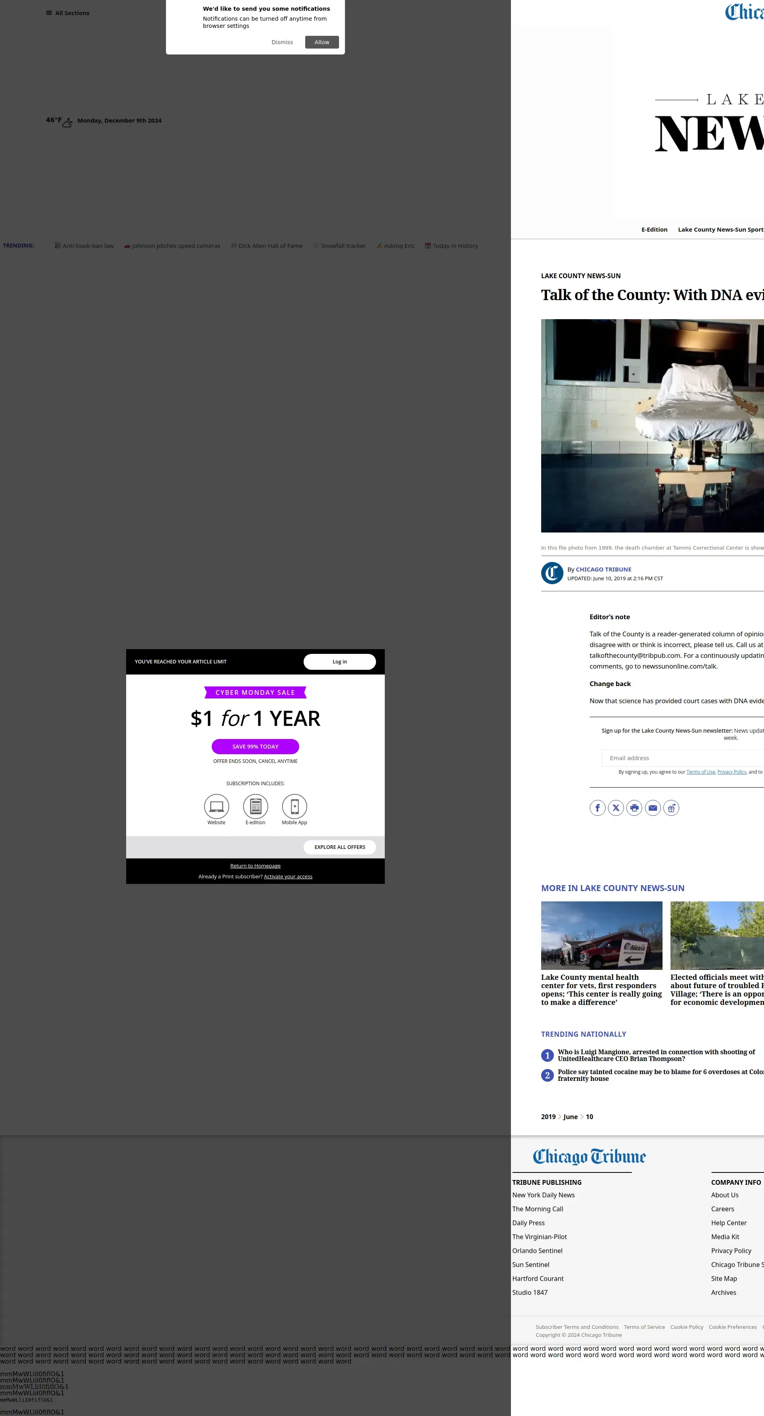Click the E-edition newspaper icon
Image resolution: width=764 pixels, height=1416 pixels.
pos(255,806)
